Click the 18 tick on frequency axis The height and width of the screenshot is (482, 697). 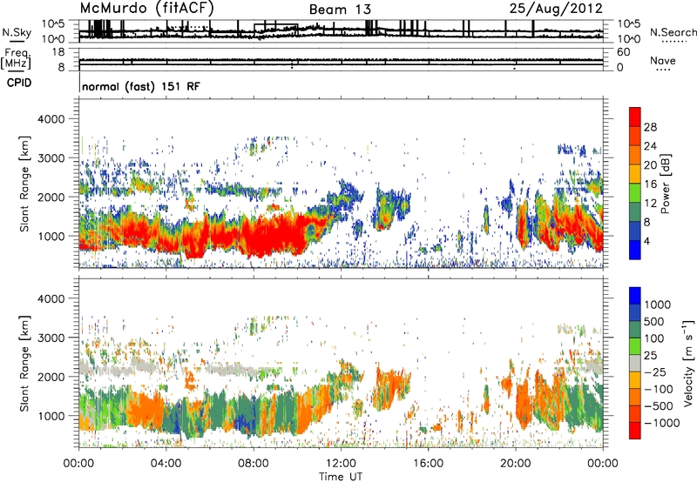58,52
